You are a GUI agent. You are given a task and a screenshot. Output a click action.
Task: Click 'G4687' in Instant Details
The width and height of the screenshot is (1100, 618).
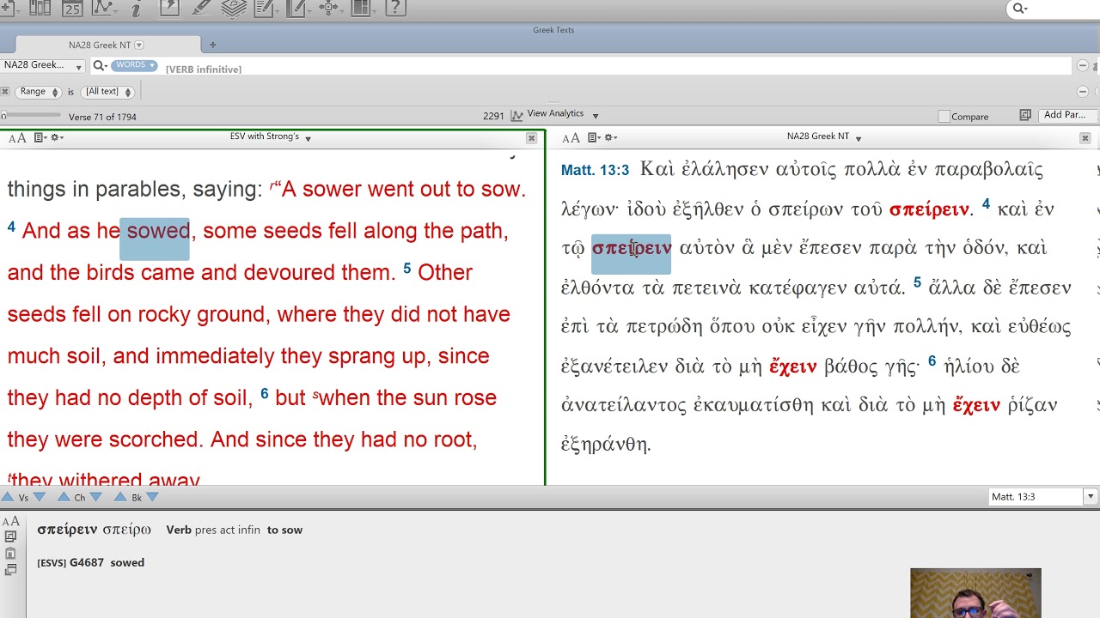coord(87,563)
